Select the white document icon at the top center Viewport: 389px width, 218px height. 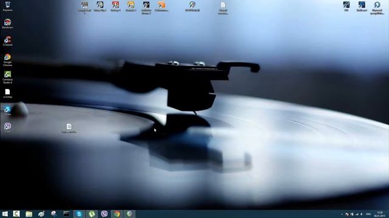(223, 8)
